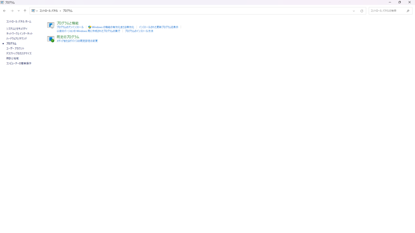Click the refresh icon in address bar

click(x=362, y=11)
